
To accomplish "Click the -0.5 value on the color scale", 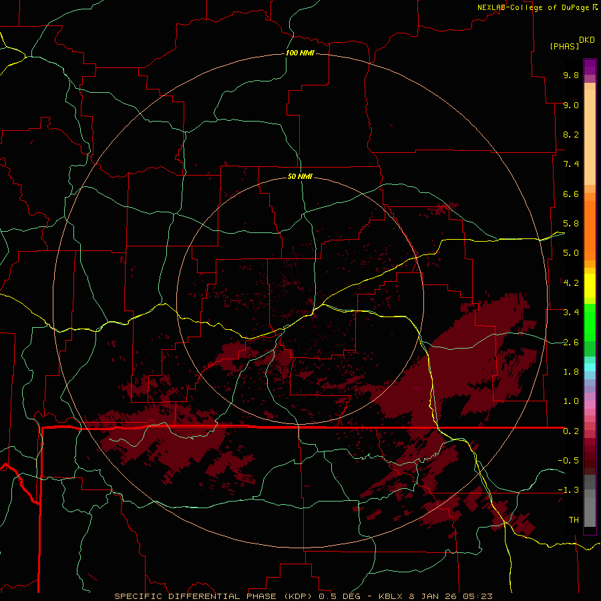I will point(568,461).
